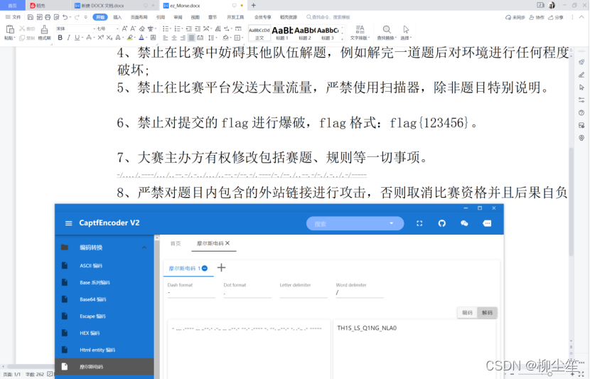Expand the styles gallery
The image size is (590, 379).
pos(342,38)
